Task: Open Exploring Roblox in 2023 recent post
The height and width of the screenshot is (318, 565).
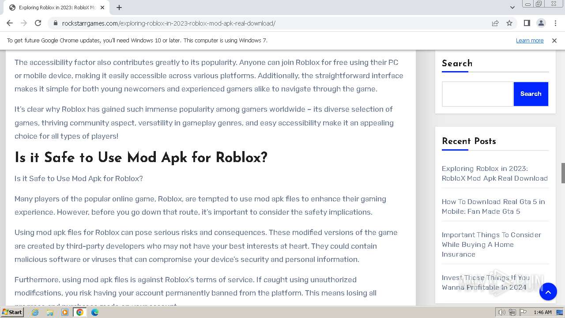Action: pos(495,173)
